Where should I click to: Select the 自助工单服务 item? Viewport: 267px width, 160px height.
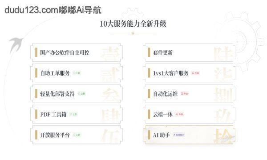pos(77,73)
